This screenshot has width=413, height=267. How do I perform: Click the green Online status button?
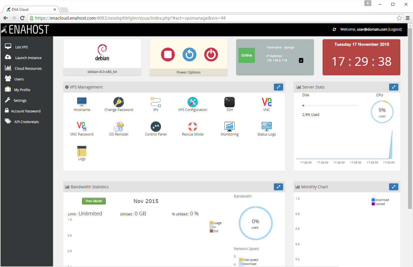[247, 55]
